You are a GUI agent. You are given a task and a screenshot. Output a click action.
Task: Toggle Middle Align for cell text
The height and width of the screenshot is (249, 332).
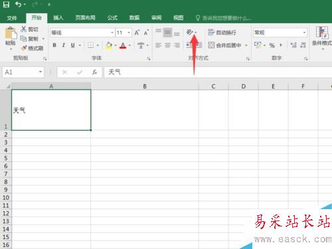[x=167, y=33]
